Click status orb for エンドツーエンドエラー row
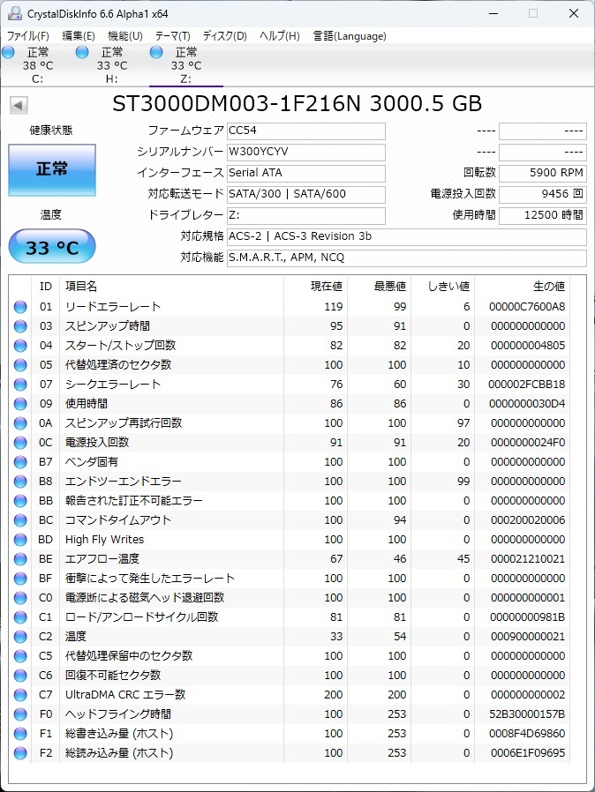The height and width of the screenshot is (792, 595). 20,482
